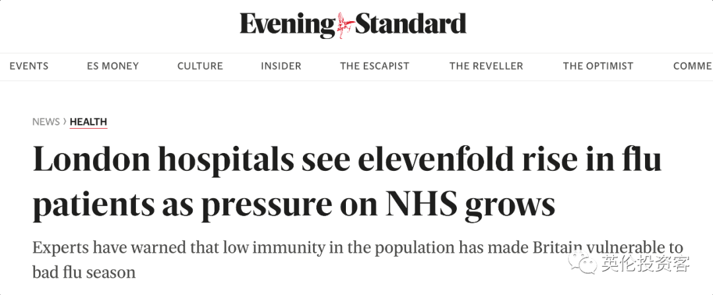Open THE REVELLER section
Image resolution: width=713 pixels, height=295 pixels.
(486, 66)
